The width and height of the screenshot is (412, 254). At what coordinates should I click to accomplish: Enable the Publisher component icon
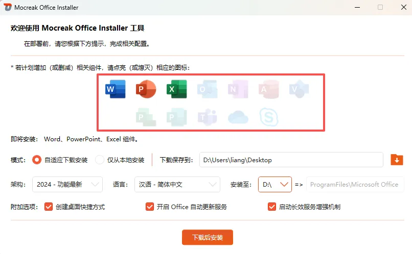(x=176, y=117)
